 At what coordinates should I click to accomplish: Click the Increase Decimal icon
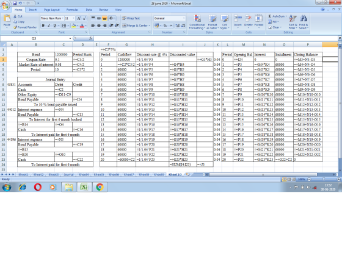pos(177,26)
